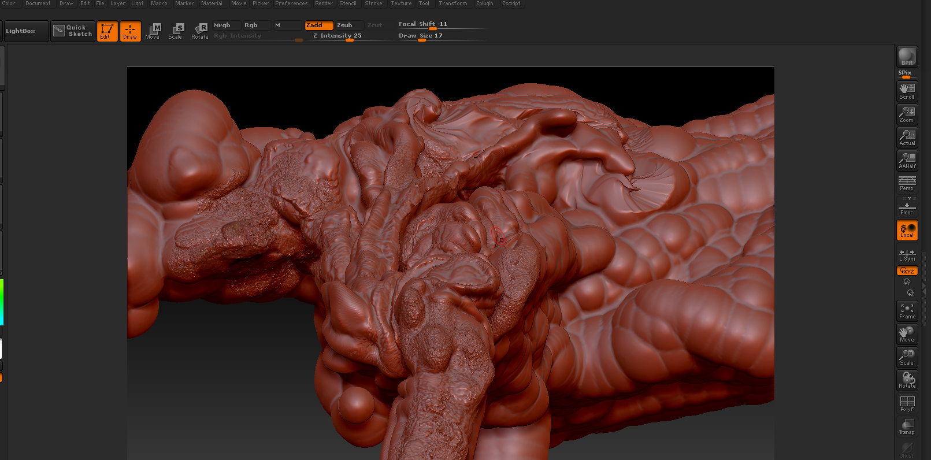The height and width of the screenshot is (460, 931).
Task: Select the Scroll canvas navigation icon
Action: 907,91
